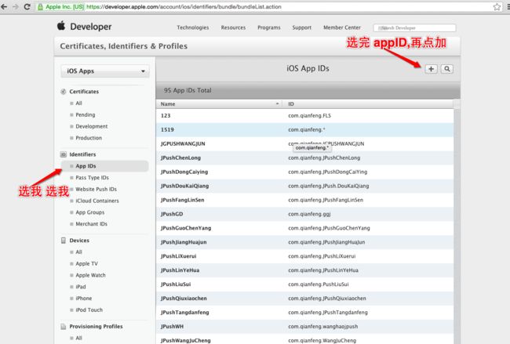Select Pending certificates

[86, 114]
